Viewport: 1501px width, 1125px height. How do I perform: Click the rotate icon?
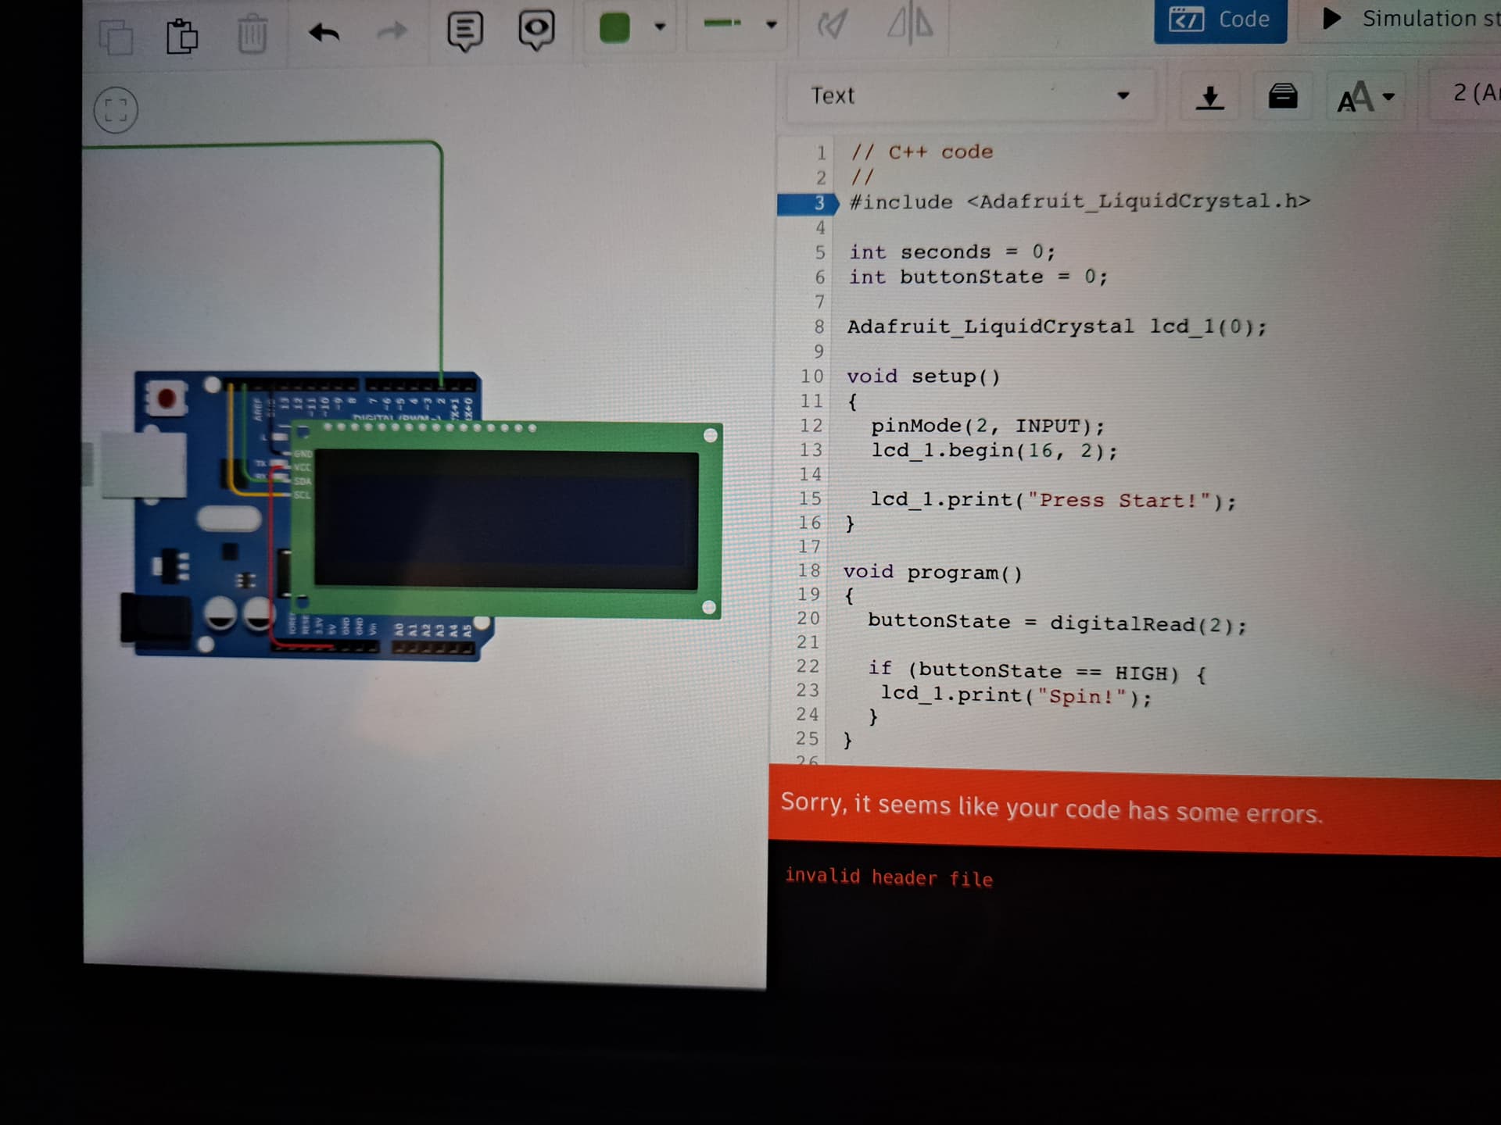pos(832,25)
